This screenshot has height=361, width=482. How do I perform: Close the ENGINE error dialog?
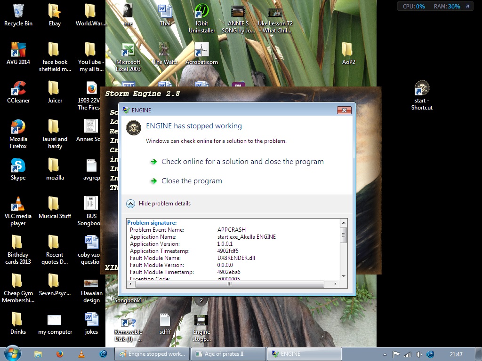(x=344, y=110)
